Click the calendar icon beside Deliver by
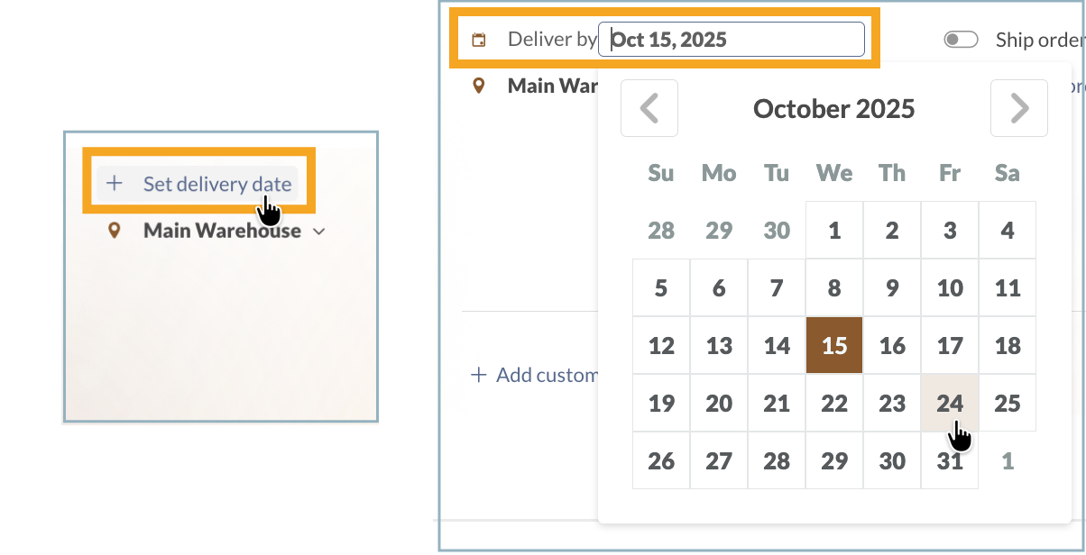Screen dimensions: 1086x555 (477, 38)
